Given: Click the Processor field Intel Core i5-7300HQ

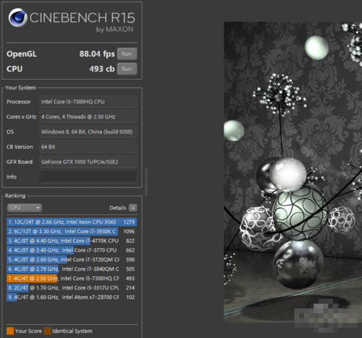Looking at the screenshot, I should [x=87, y=102].
